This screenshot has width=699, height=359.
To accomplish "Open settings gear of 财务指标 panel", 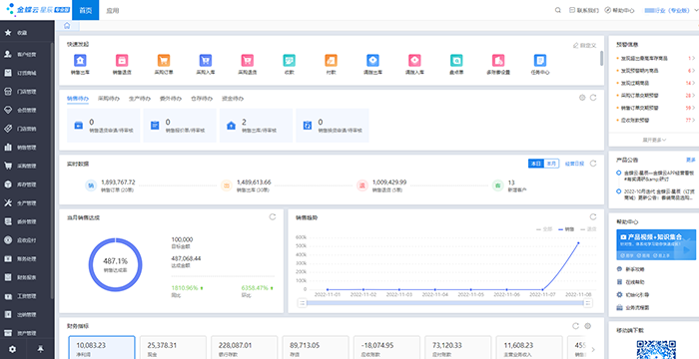I will (x=588, y=326).
